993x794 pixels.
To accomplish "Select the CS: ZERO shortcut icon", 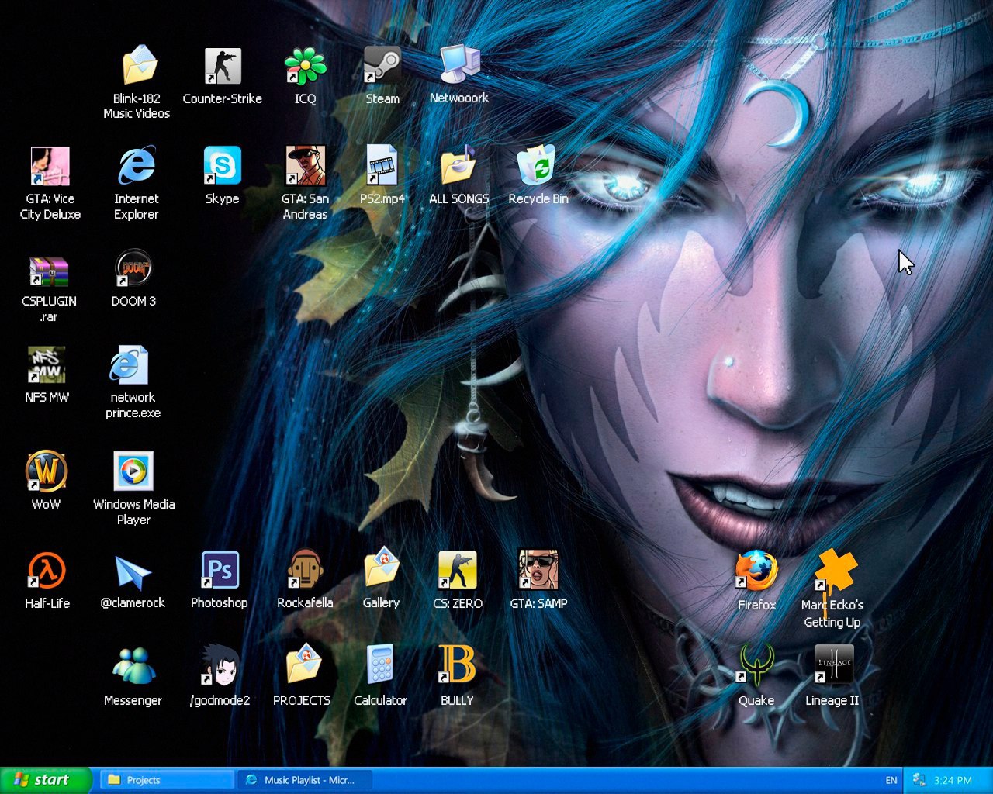I will pos(458,570).
